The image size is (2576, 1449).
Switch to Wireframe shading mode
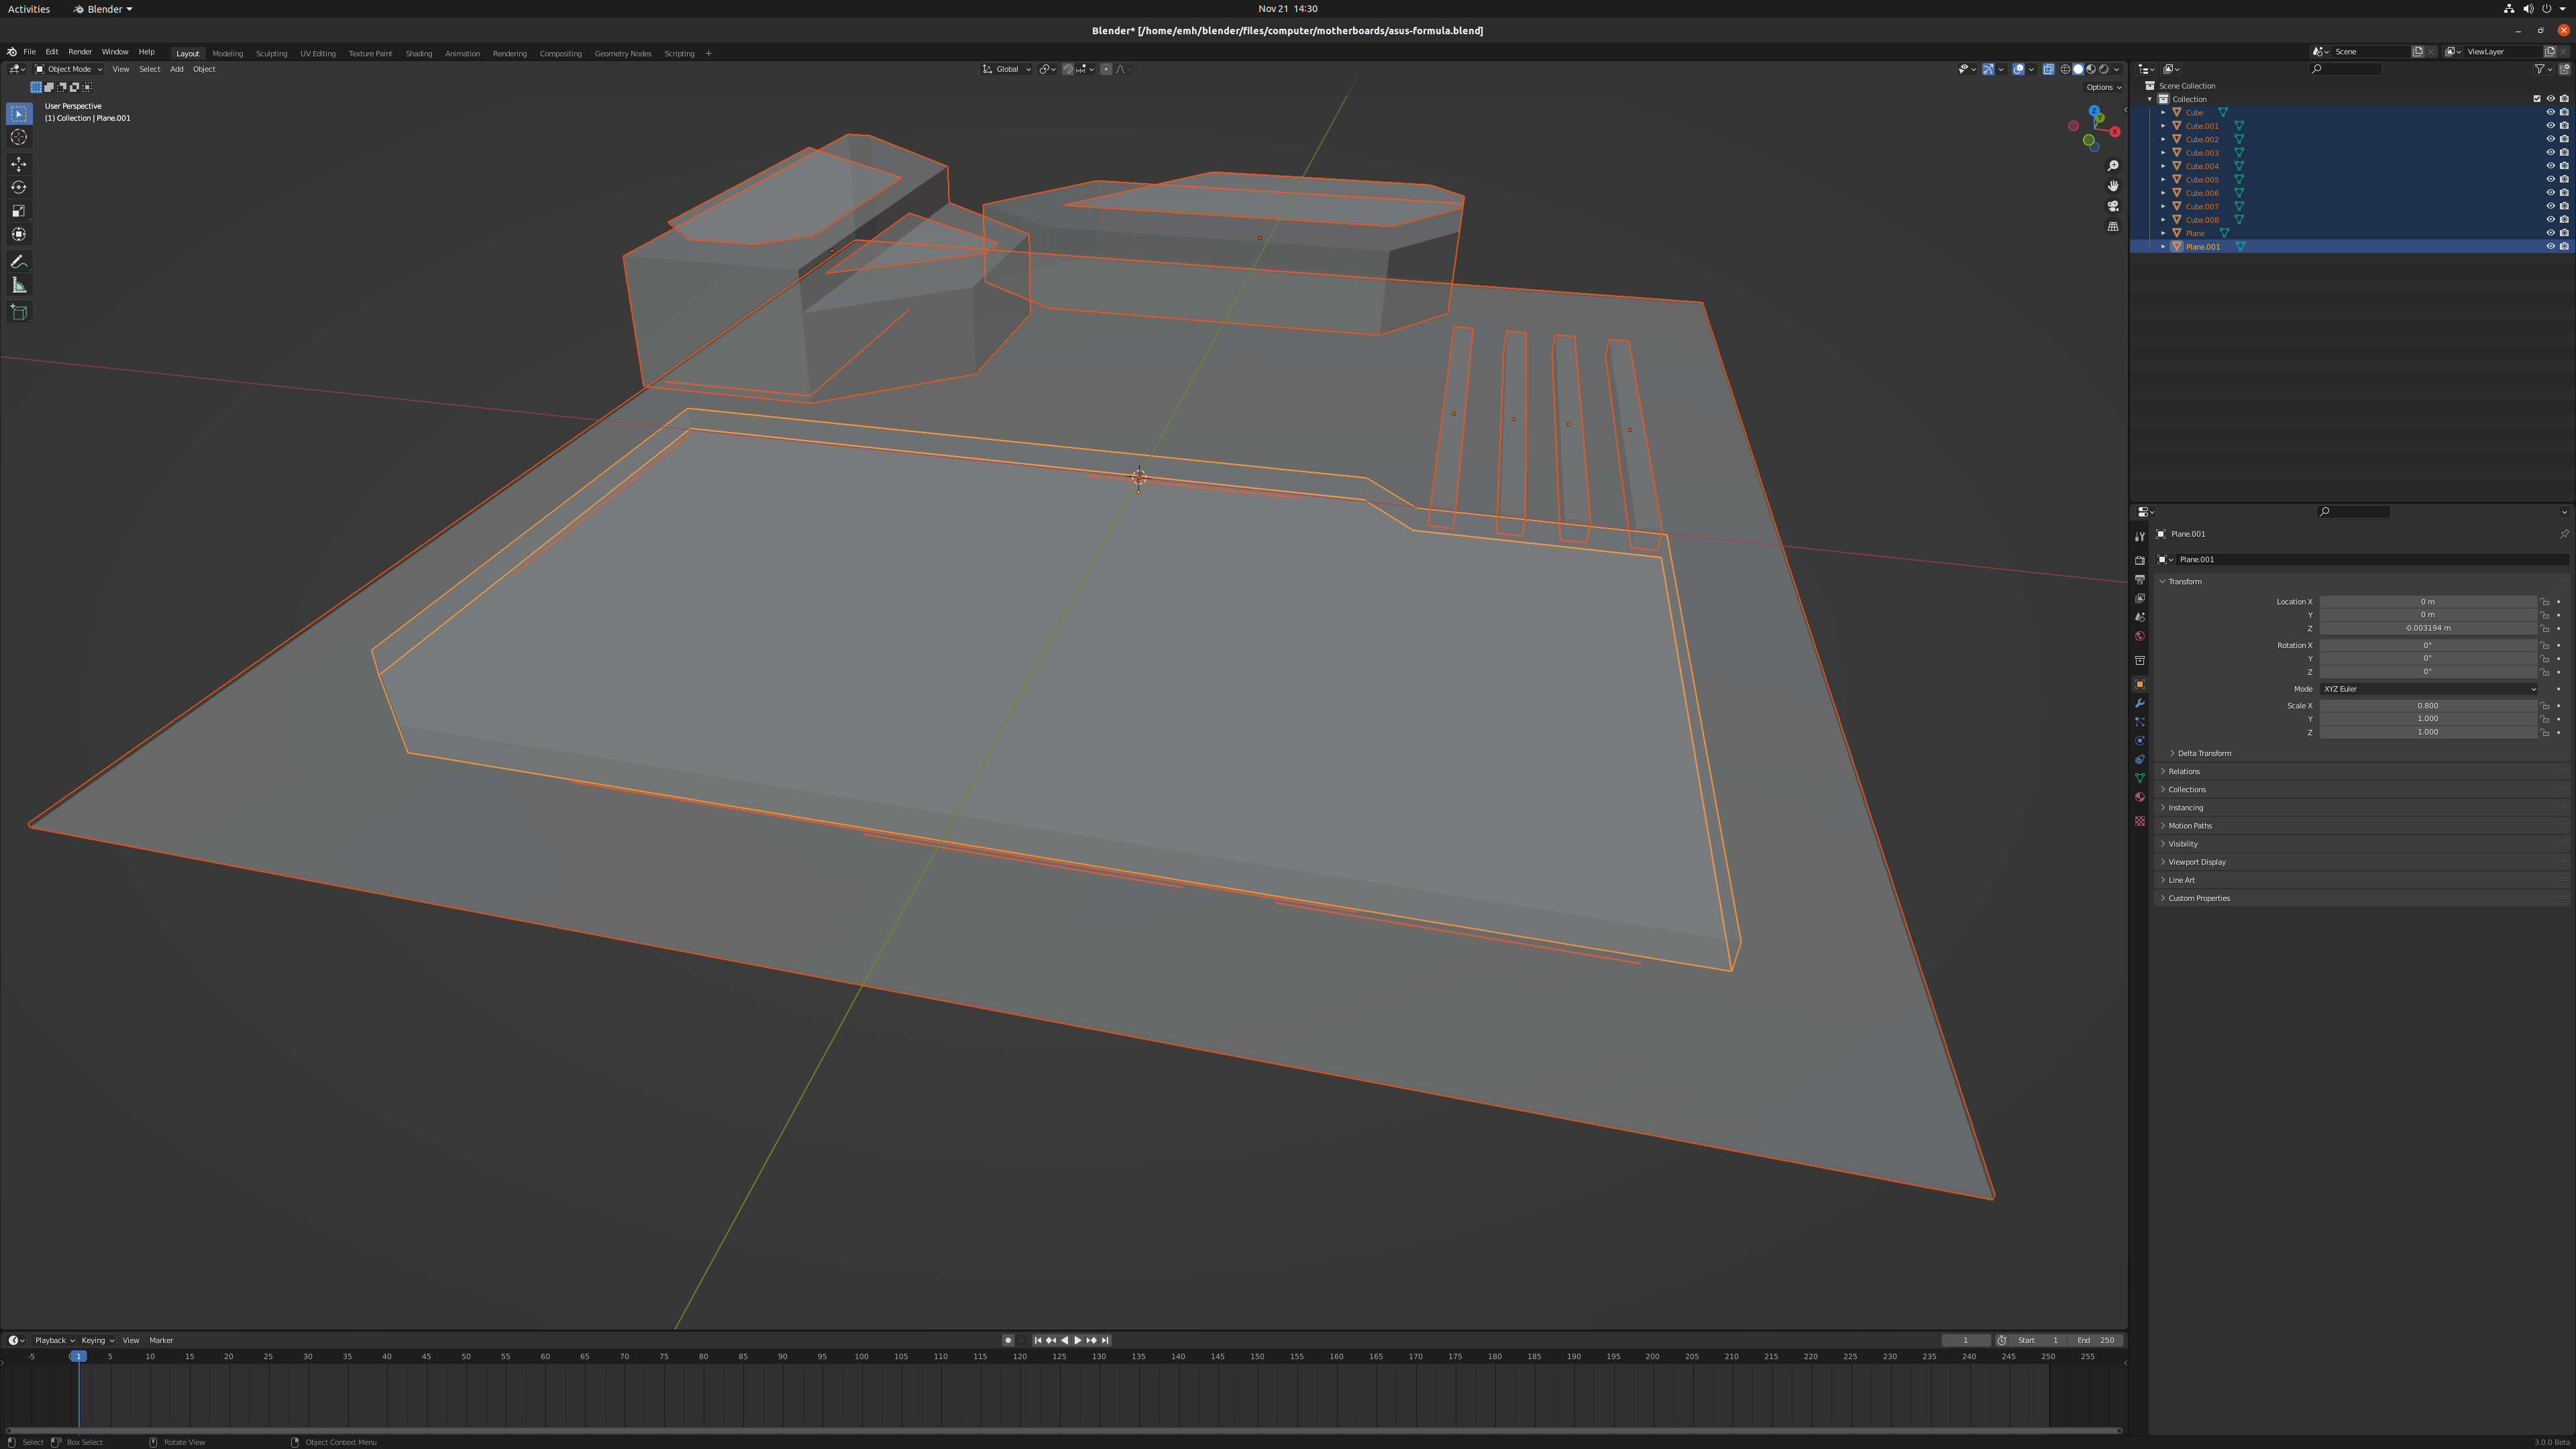[x=2065, y=69]
